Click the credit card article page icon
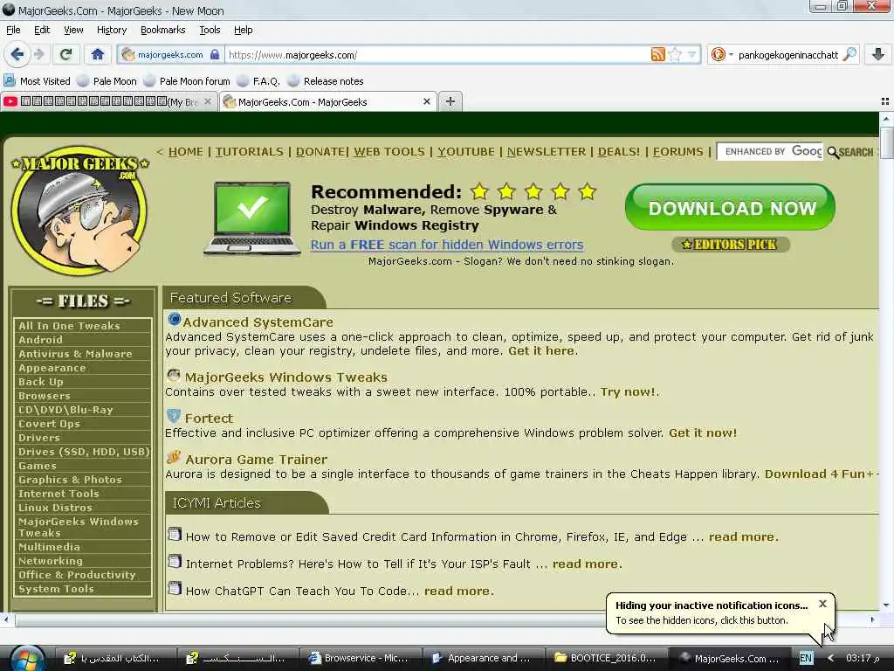The height and width of the screenshot is (671, 894). pos(175,534)
